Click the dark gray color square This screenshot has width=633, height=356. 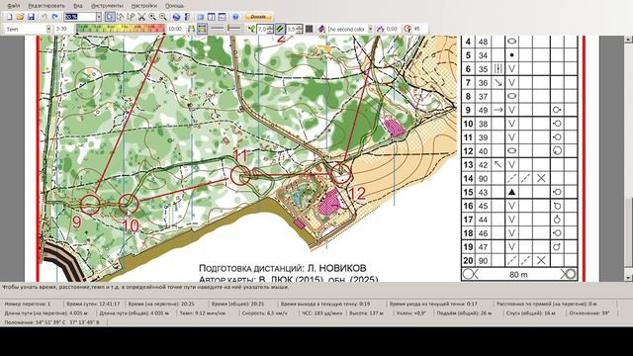309,29
